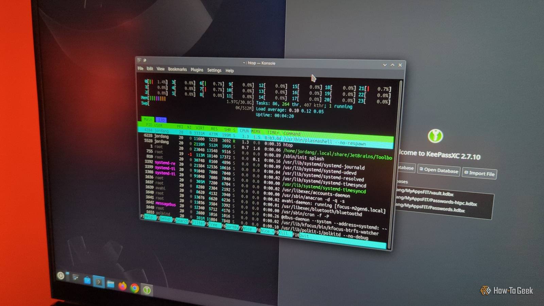Click the system settings icon in taskbar
This screenshot has width=544, height=306.
(x=75, y=278)
